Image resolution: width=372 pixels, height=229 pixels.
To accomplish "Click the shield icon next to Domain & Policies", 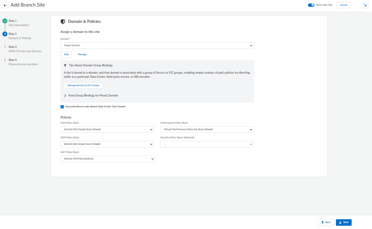I will [63, 21].
